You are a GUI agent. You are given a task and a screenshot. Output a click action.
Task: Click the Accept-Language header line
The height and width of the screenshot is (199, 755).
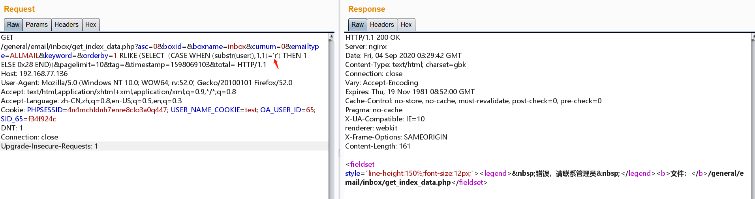pyautogui.click(x=91, y=101)
